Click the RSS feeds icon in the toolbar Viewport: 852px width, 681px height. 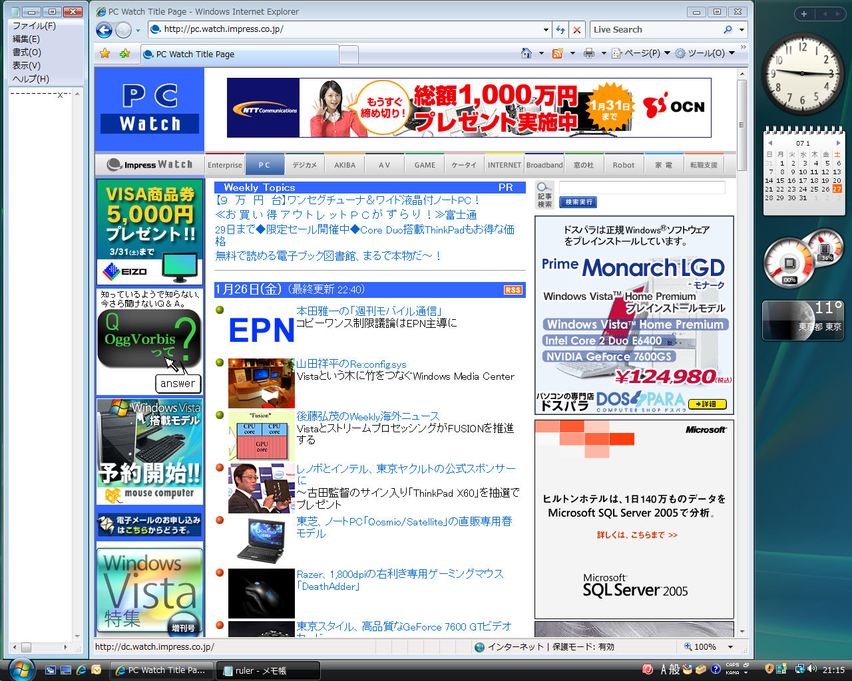557,52
